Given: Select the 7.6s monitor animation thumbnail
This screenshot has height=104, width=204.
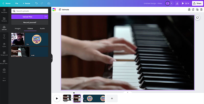Looking at the screenshot, I should [x=37, y=39].
